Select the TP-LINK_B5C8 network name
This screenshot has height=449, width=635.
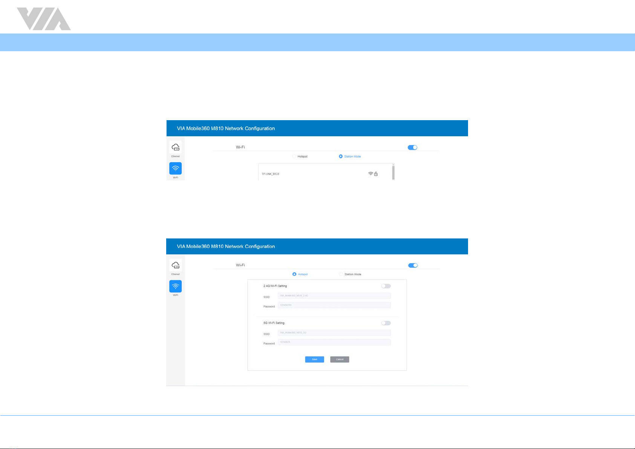pyautogui.click(x=270, y=174)
